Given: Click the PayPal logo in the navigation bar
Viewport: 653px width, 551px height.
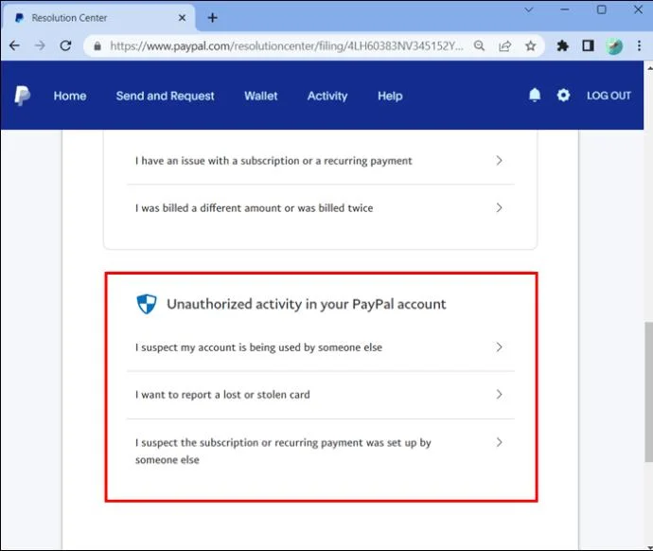Looking at the screenshot, I should click(22, 96).
